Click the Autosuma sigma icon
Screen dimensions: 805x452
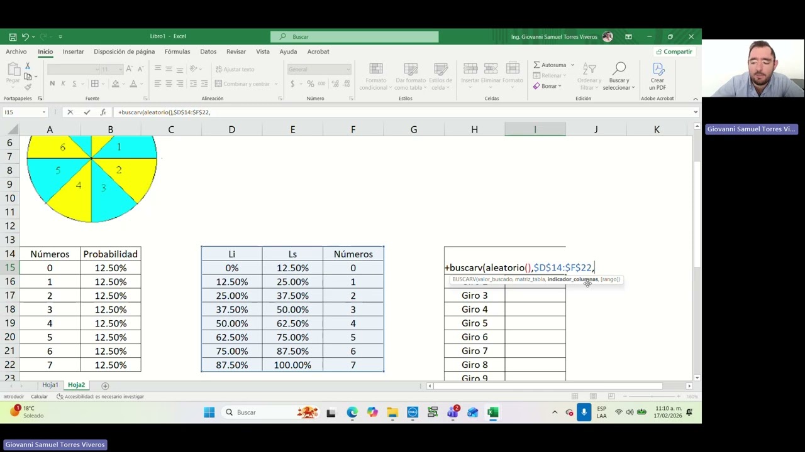536,65
